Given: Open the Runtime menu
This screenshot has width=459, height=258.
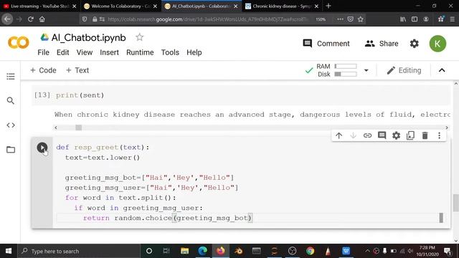Looking at the screenshot, I should pos(140,52).
